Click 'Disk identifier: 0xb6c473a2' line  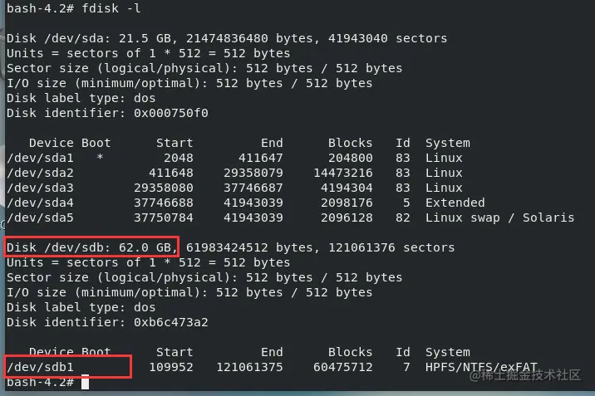coord(107,322)
